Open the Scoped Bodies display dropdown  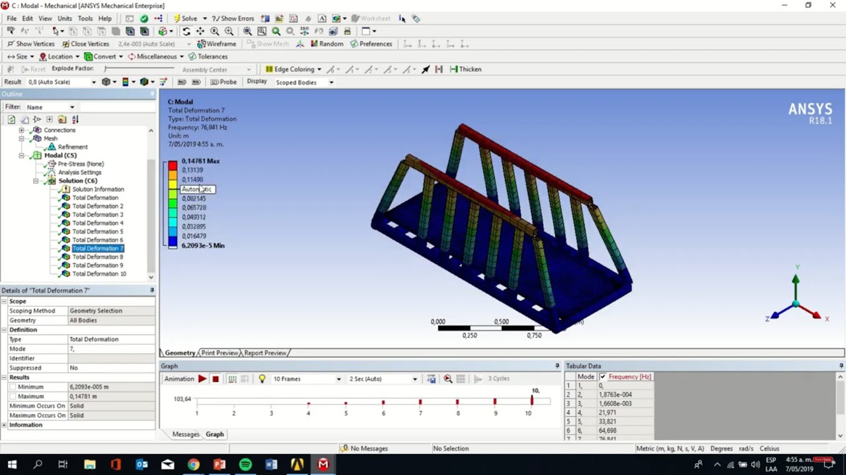click(331, 82)
